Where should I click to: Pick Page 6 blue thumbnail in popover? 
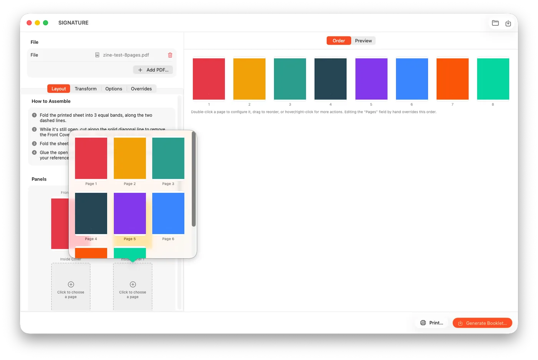point(168,214)
